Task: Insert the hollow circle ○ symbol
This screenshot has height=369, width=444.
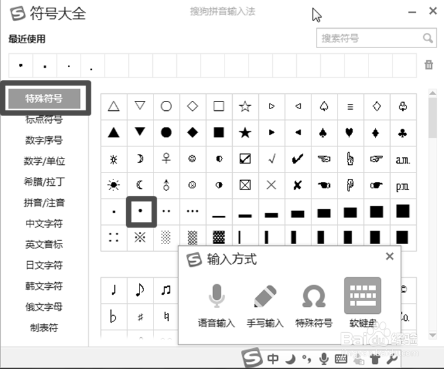Action: click(x=166, y=107)
